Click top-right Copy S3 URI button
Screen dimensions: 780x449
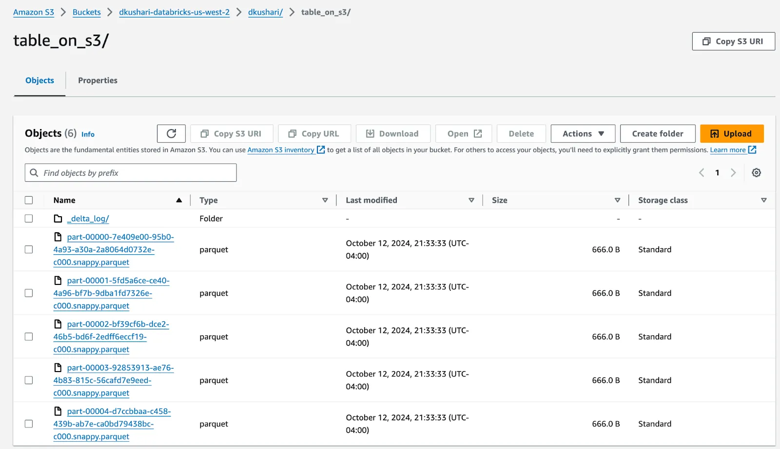click(733, 41)
